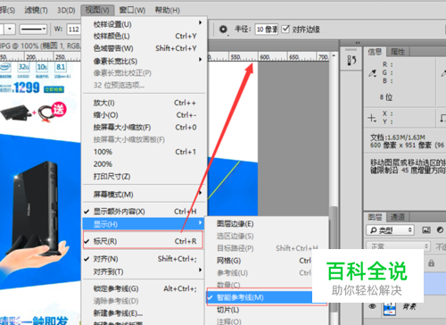Switch to the 通道 tab
446x325 pixels.
coord(397,217)
